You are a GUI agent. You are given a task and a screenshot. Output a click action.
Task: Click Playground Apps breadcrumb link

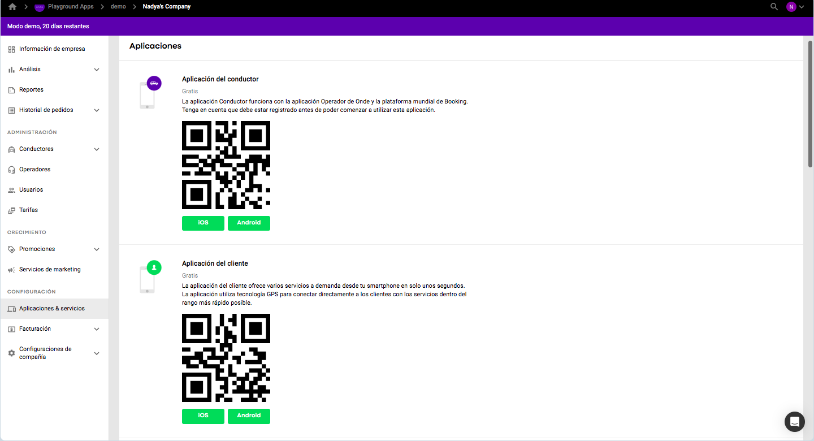(71, 7)
